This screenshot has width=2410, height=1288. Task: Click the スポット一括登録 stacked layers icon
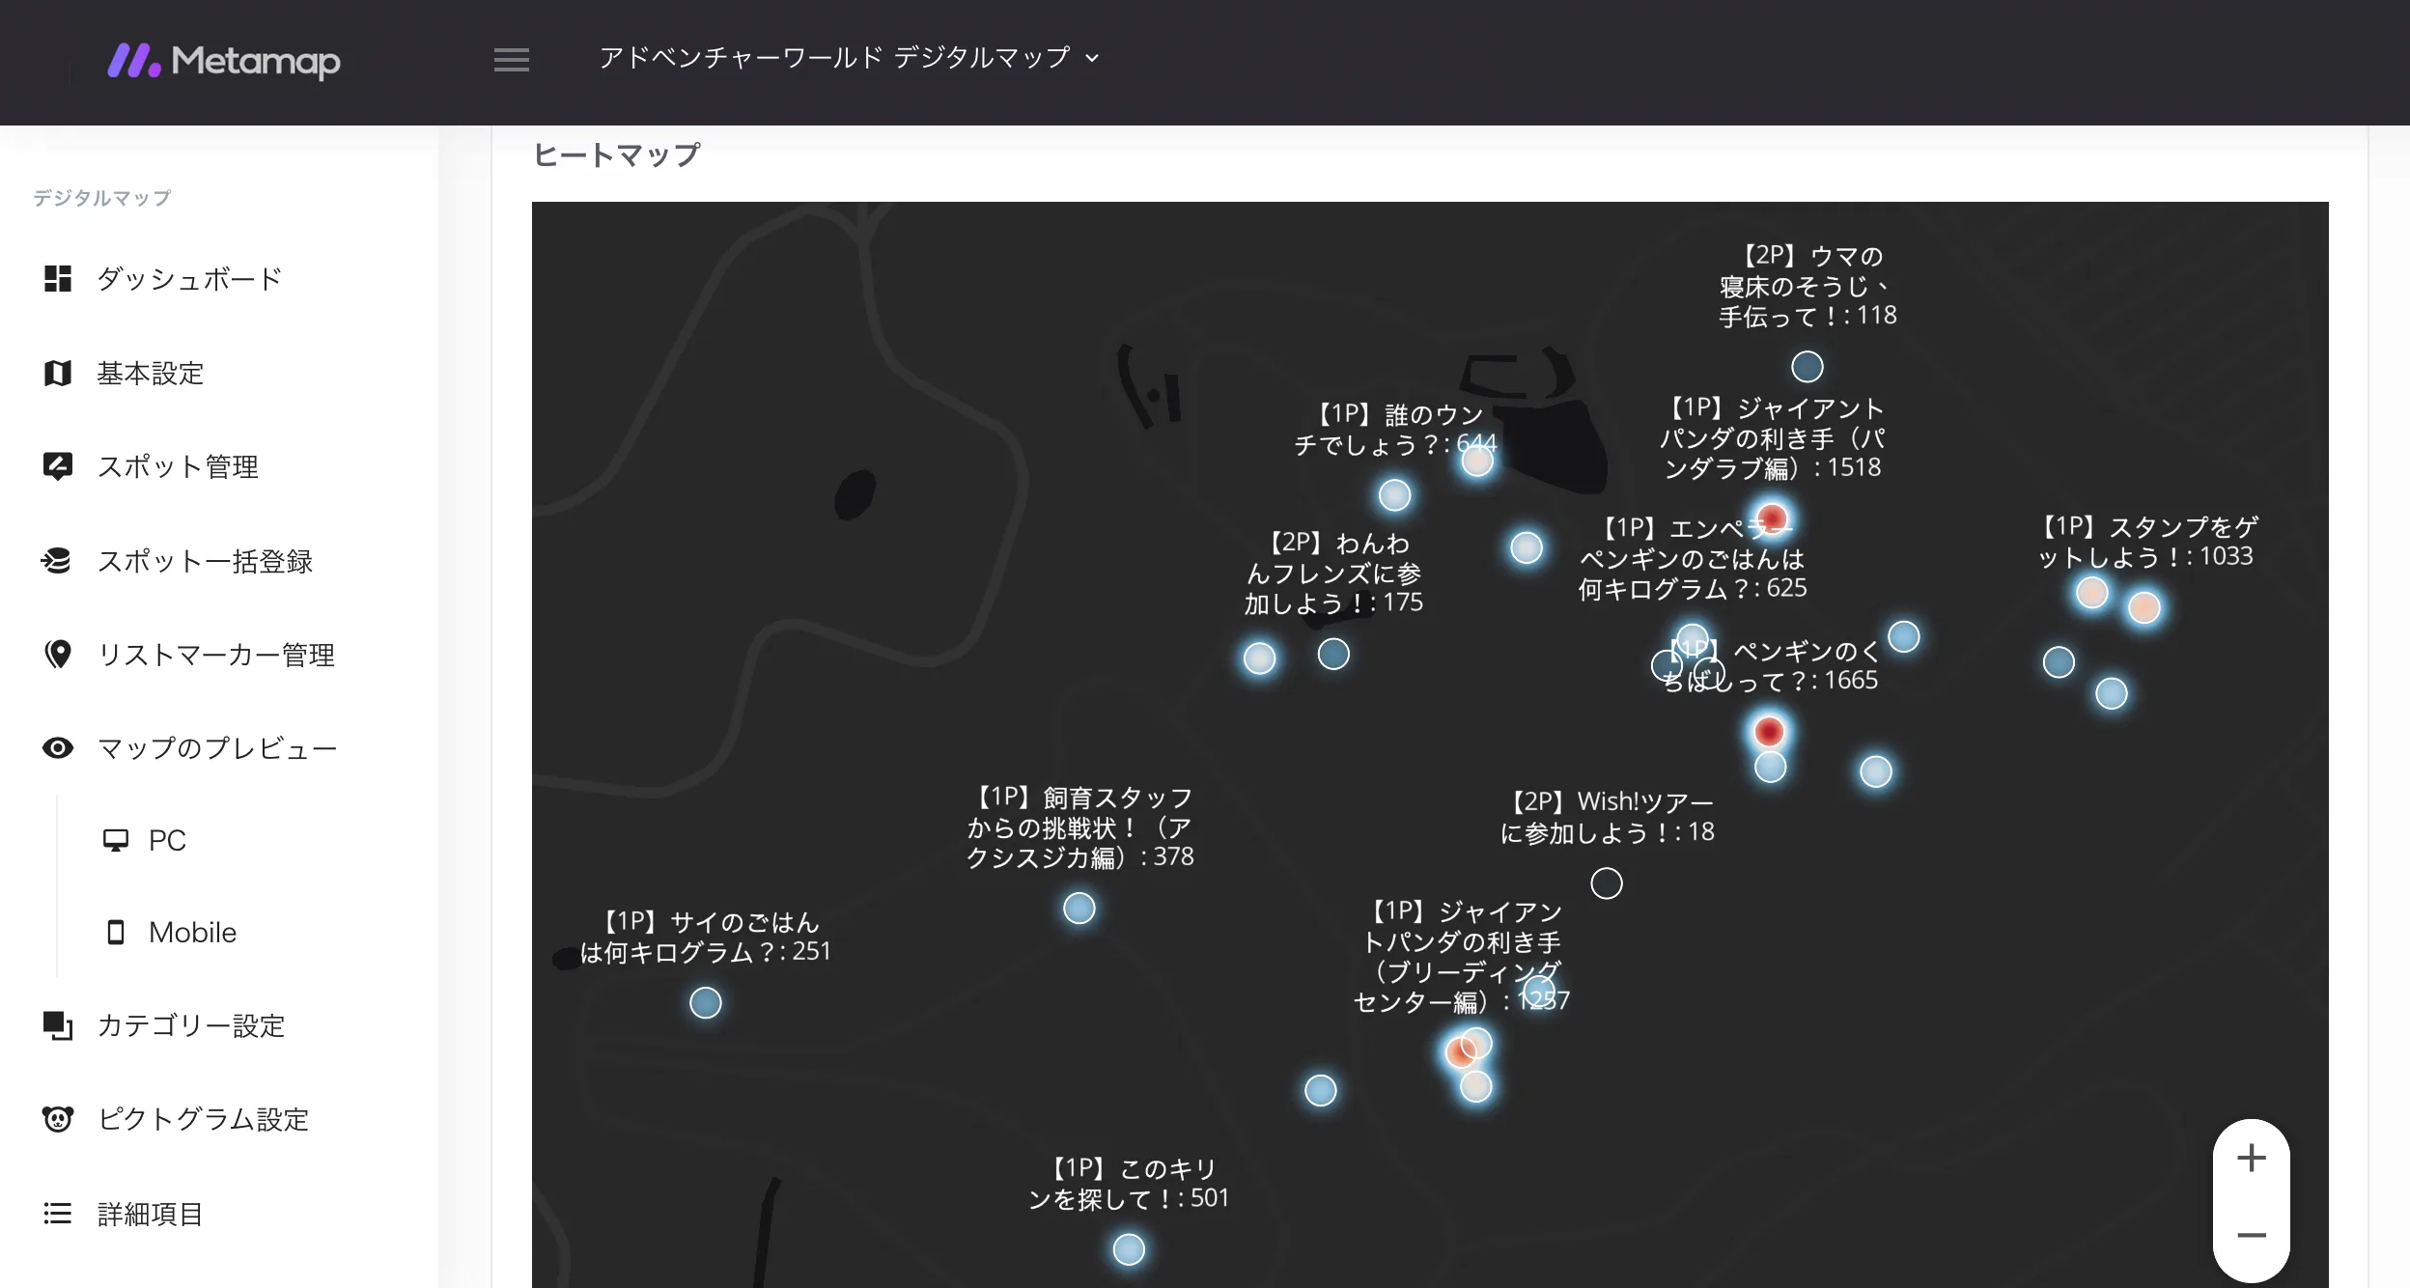click(58, 561)
